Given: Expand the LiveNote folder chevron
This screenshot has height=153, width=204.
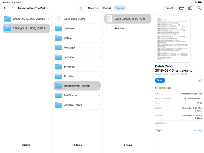Looking at the screenshot, I should pos(99,28).
